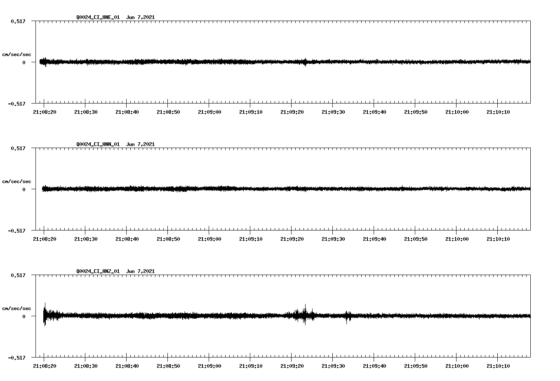Image resolution: width=560 pixels, height=381 pixels.
Task: Click 21:08:20 label on HNE plot axis
Action: pos(45,112)
